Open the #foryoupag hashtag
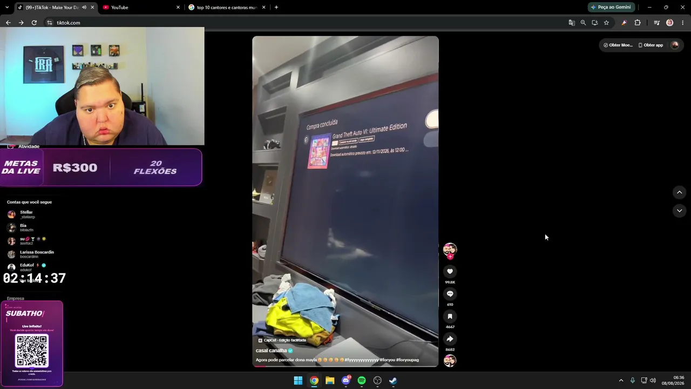691x389 pixels. click(408, 360)
